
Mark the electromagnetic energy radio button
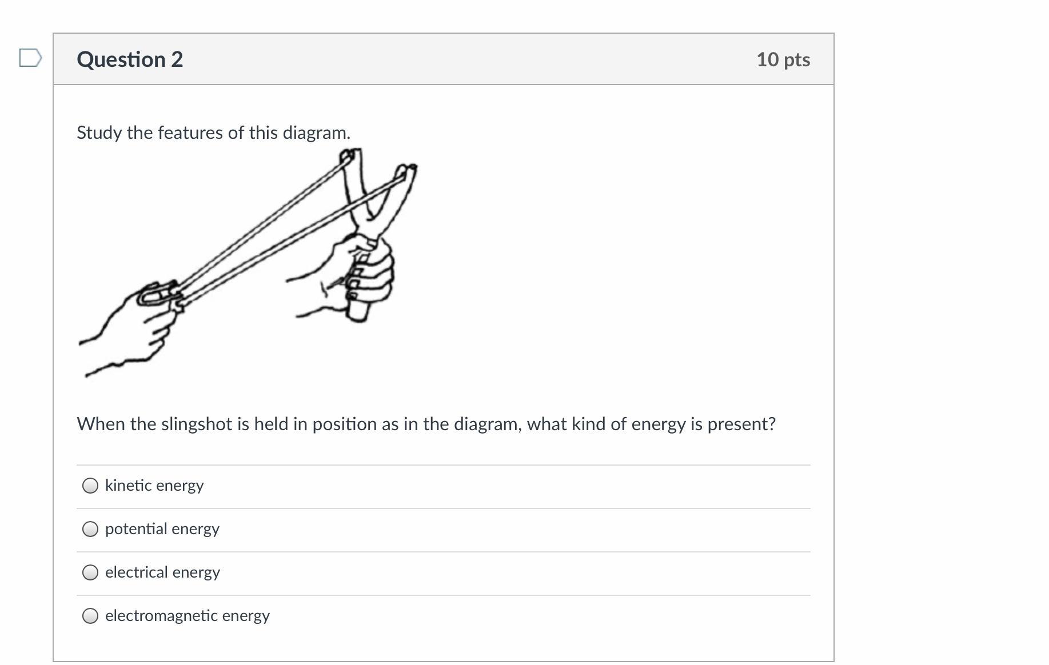90,616
